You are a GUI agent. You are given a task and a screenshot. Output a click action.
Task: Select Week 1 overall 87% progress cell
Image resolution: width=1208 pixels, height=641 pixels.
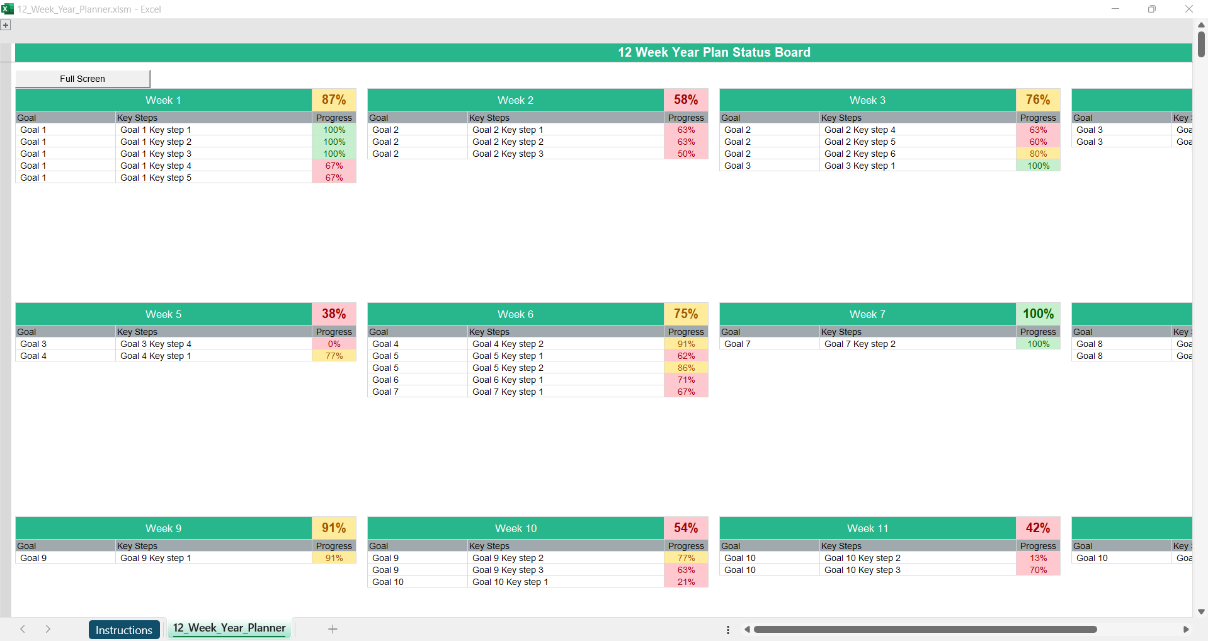pyautogui.click(x=334, y=100)
